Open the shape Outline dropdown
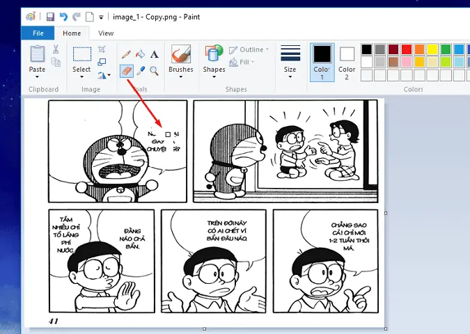The image size is (470, 334). pos(249,49)
